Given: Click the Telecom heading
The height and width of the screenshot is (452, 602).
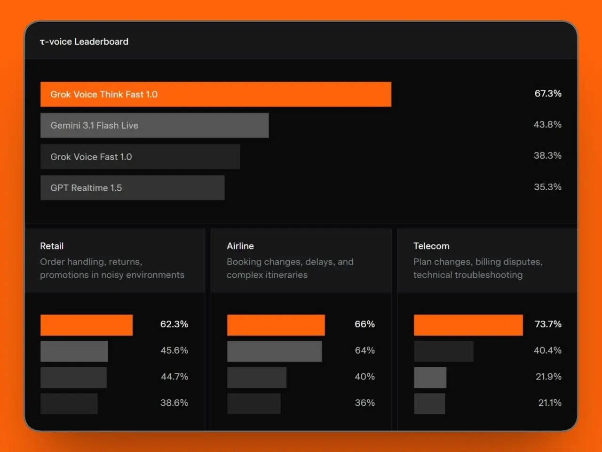Looking at the screenshot, I should (x=431, y=246).
